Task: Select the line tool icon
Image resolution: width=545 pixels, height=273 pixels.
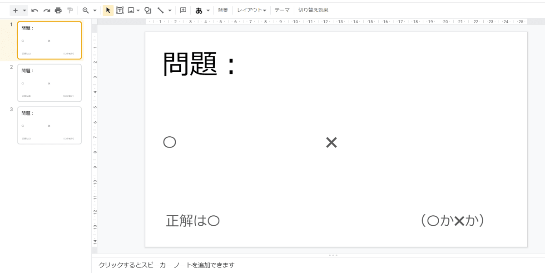Action: point(160,10)
